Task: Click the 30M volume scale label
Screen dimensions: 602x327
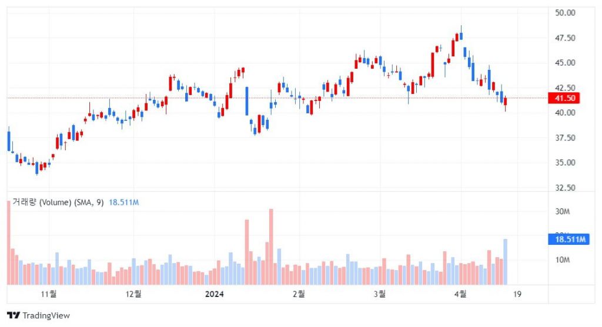Action: coord(563,211)
